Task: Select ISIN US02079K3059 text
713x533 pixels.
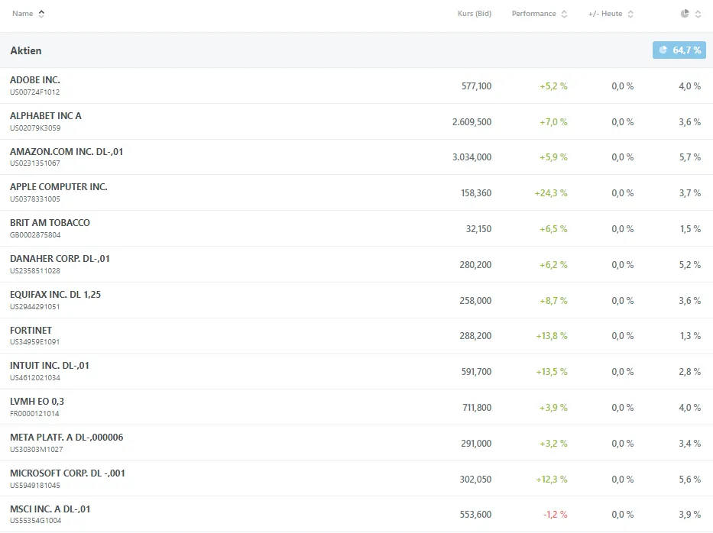Action: [35, 128]
